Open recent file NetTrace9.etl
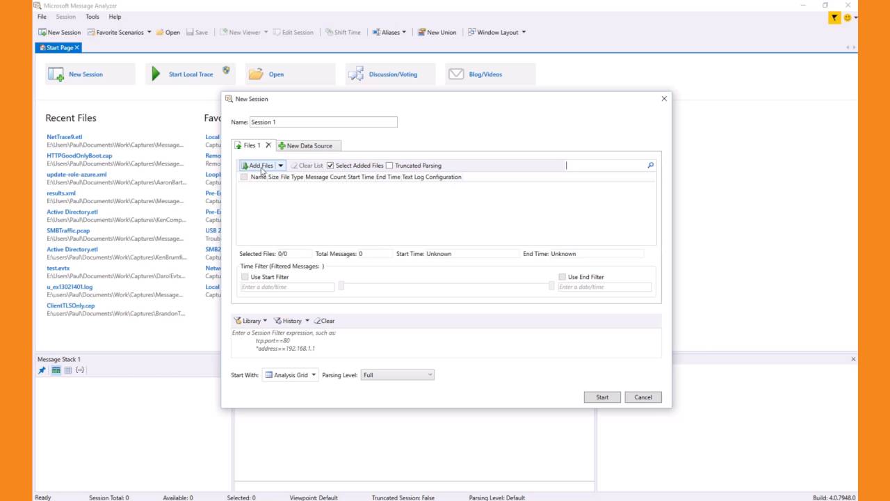Screen dimensions: 890x501 65,137
